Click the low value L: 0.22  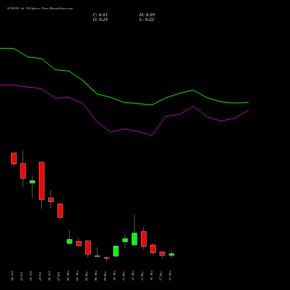pyautogui.click(x=147, y=20)
